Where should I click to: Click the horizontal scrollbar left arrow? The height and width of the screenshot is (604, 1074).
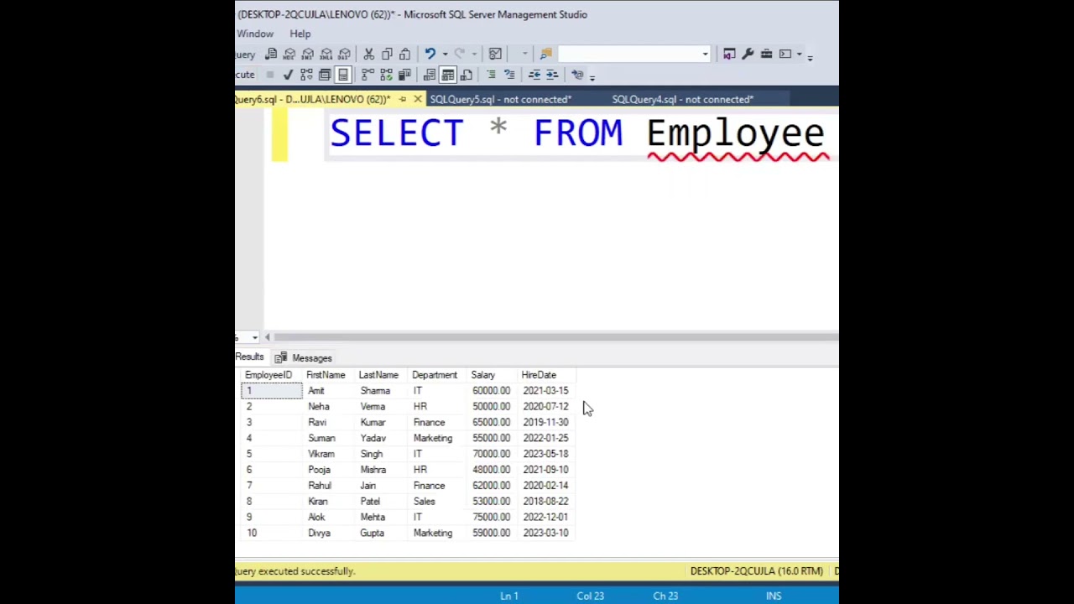click(268, 337)
